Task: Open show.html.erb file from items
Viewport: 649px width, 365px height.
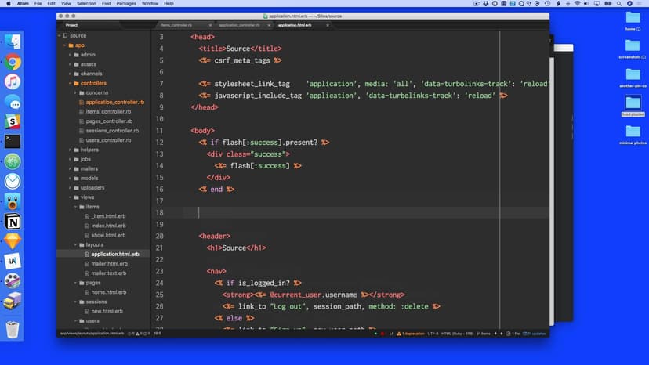Action: pyautogui.click(x=108, y=235)
